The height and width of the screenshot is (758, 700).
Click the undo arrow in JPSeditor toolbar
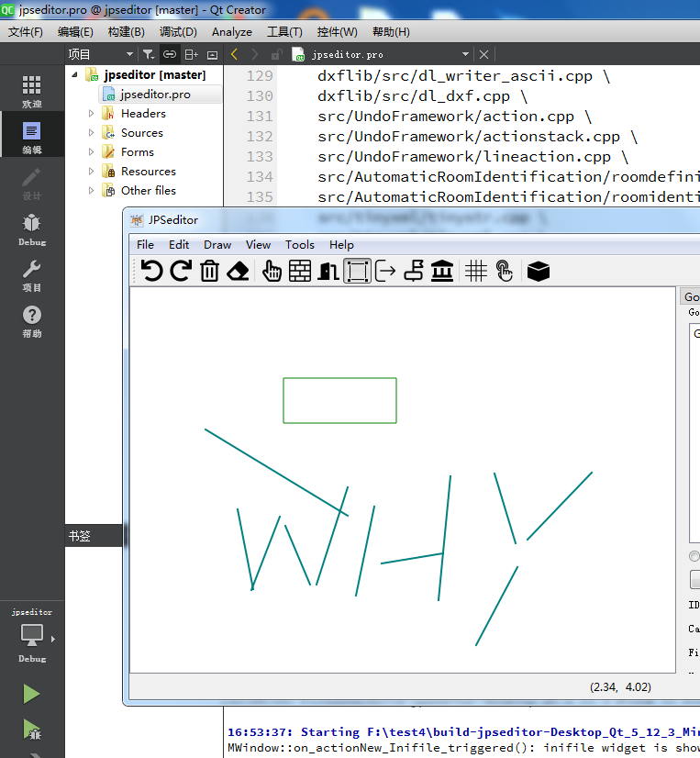[151, 271]
